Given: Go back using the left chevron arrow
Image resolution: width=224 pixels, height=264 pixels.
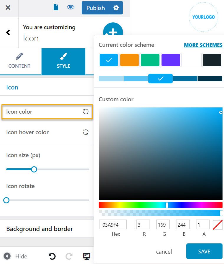Looking at the screenshot, I should click(8, 32).
